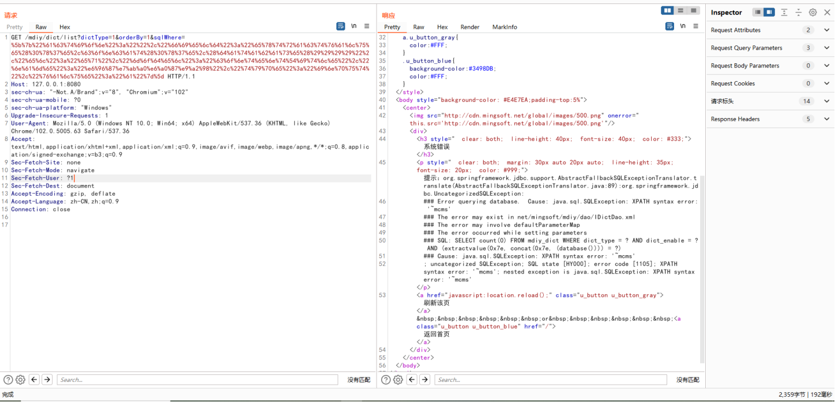Go to next search match in response

point(425,380)
